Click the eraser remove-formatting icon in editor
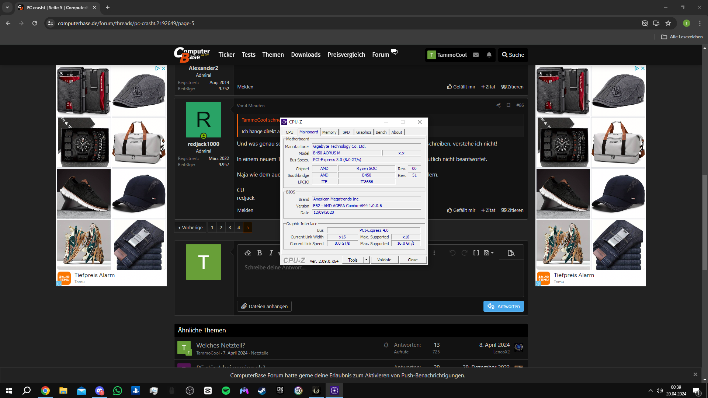Viewport: 708px width, 398px height. (248, 253)
